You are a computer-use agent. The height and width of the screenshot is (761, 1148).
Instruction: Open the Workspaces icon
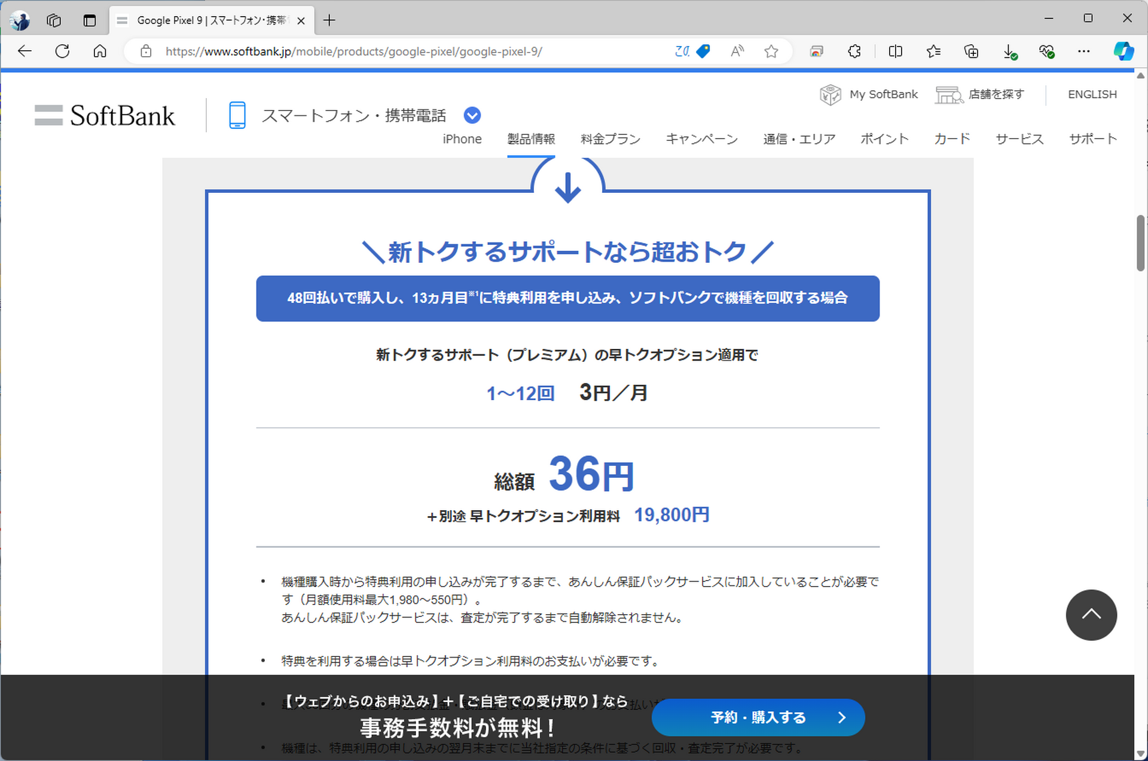(54, 20)
